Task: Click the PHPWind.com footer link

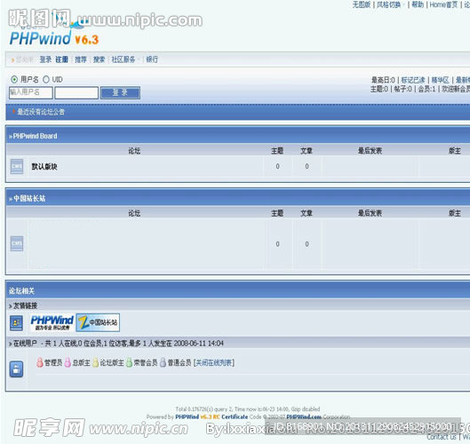Action: (304, 416)
